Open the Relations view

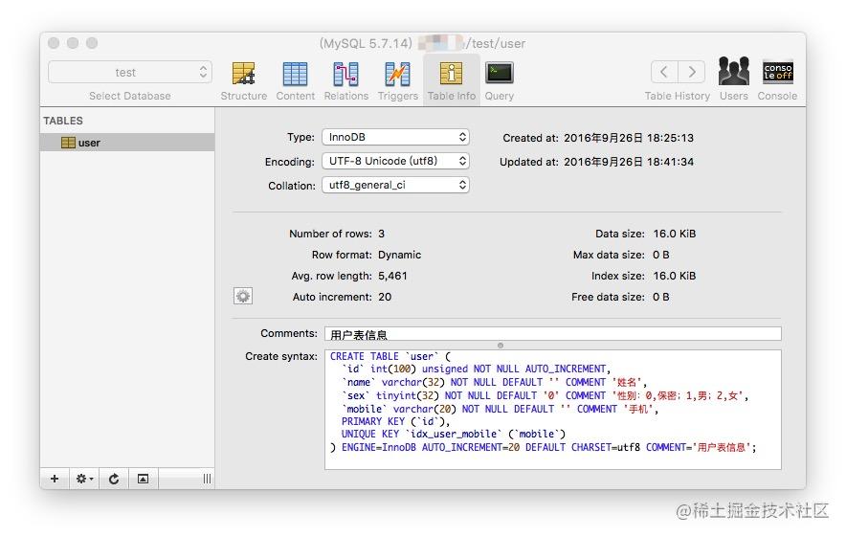(345, 81)
